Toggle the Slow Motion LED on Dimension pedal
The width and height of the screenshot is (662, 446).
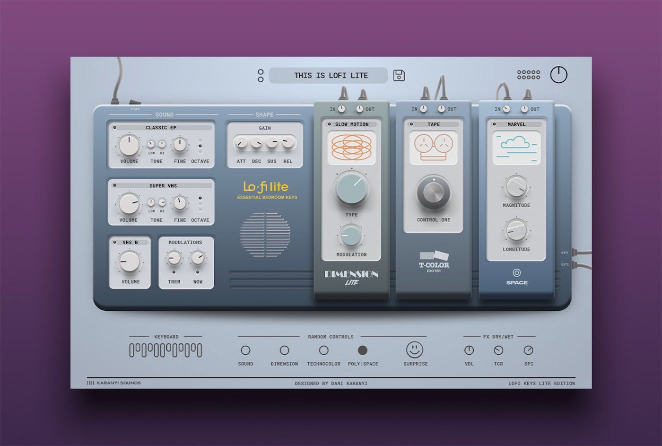330,124
